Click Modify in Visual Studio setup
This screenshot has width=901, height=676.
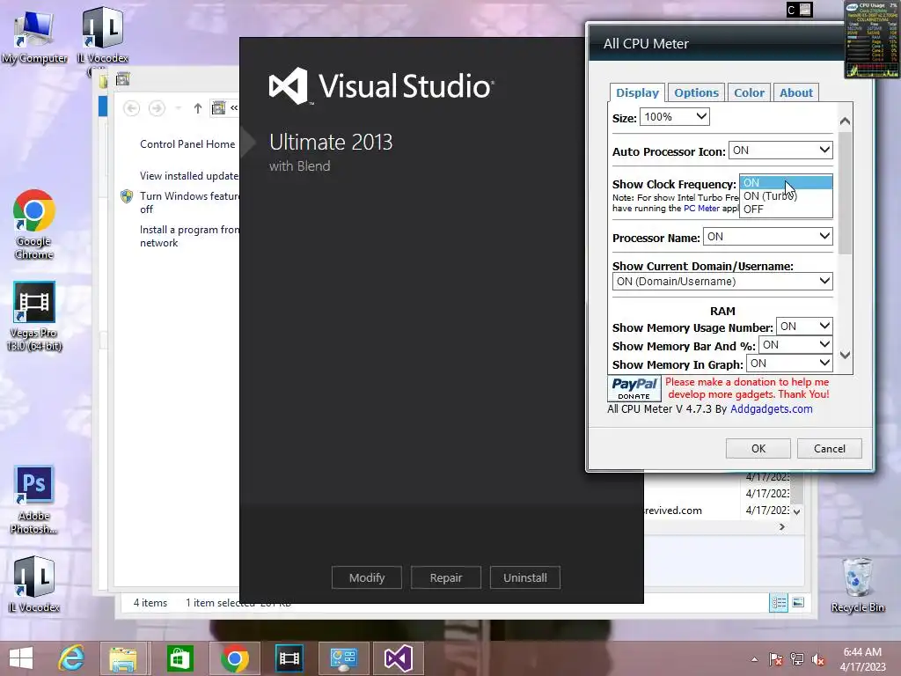[x=367, y=577]
